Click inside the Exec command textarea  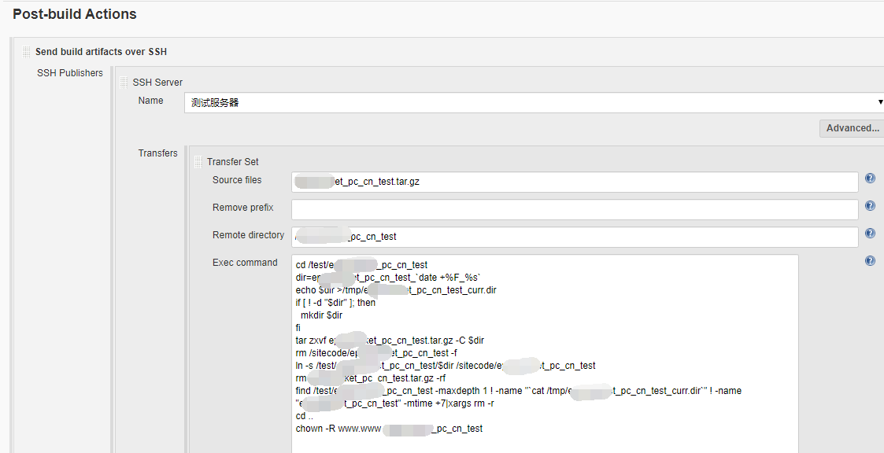tap(545, 354)
